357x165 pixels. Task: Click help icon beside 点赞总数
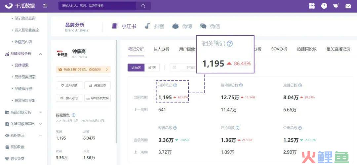pyautogui.click(x=300, y=85)
